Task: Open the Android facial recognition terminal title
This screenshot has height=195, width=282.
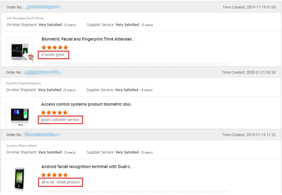Action: (87, 167)
